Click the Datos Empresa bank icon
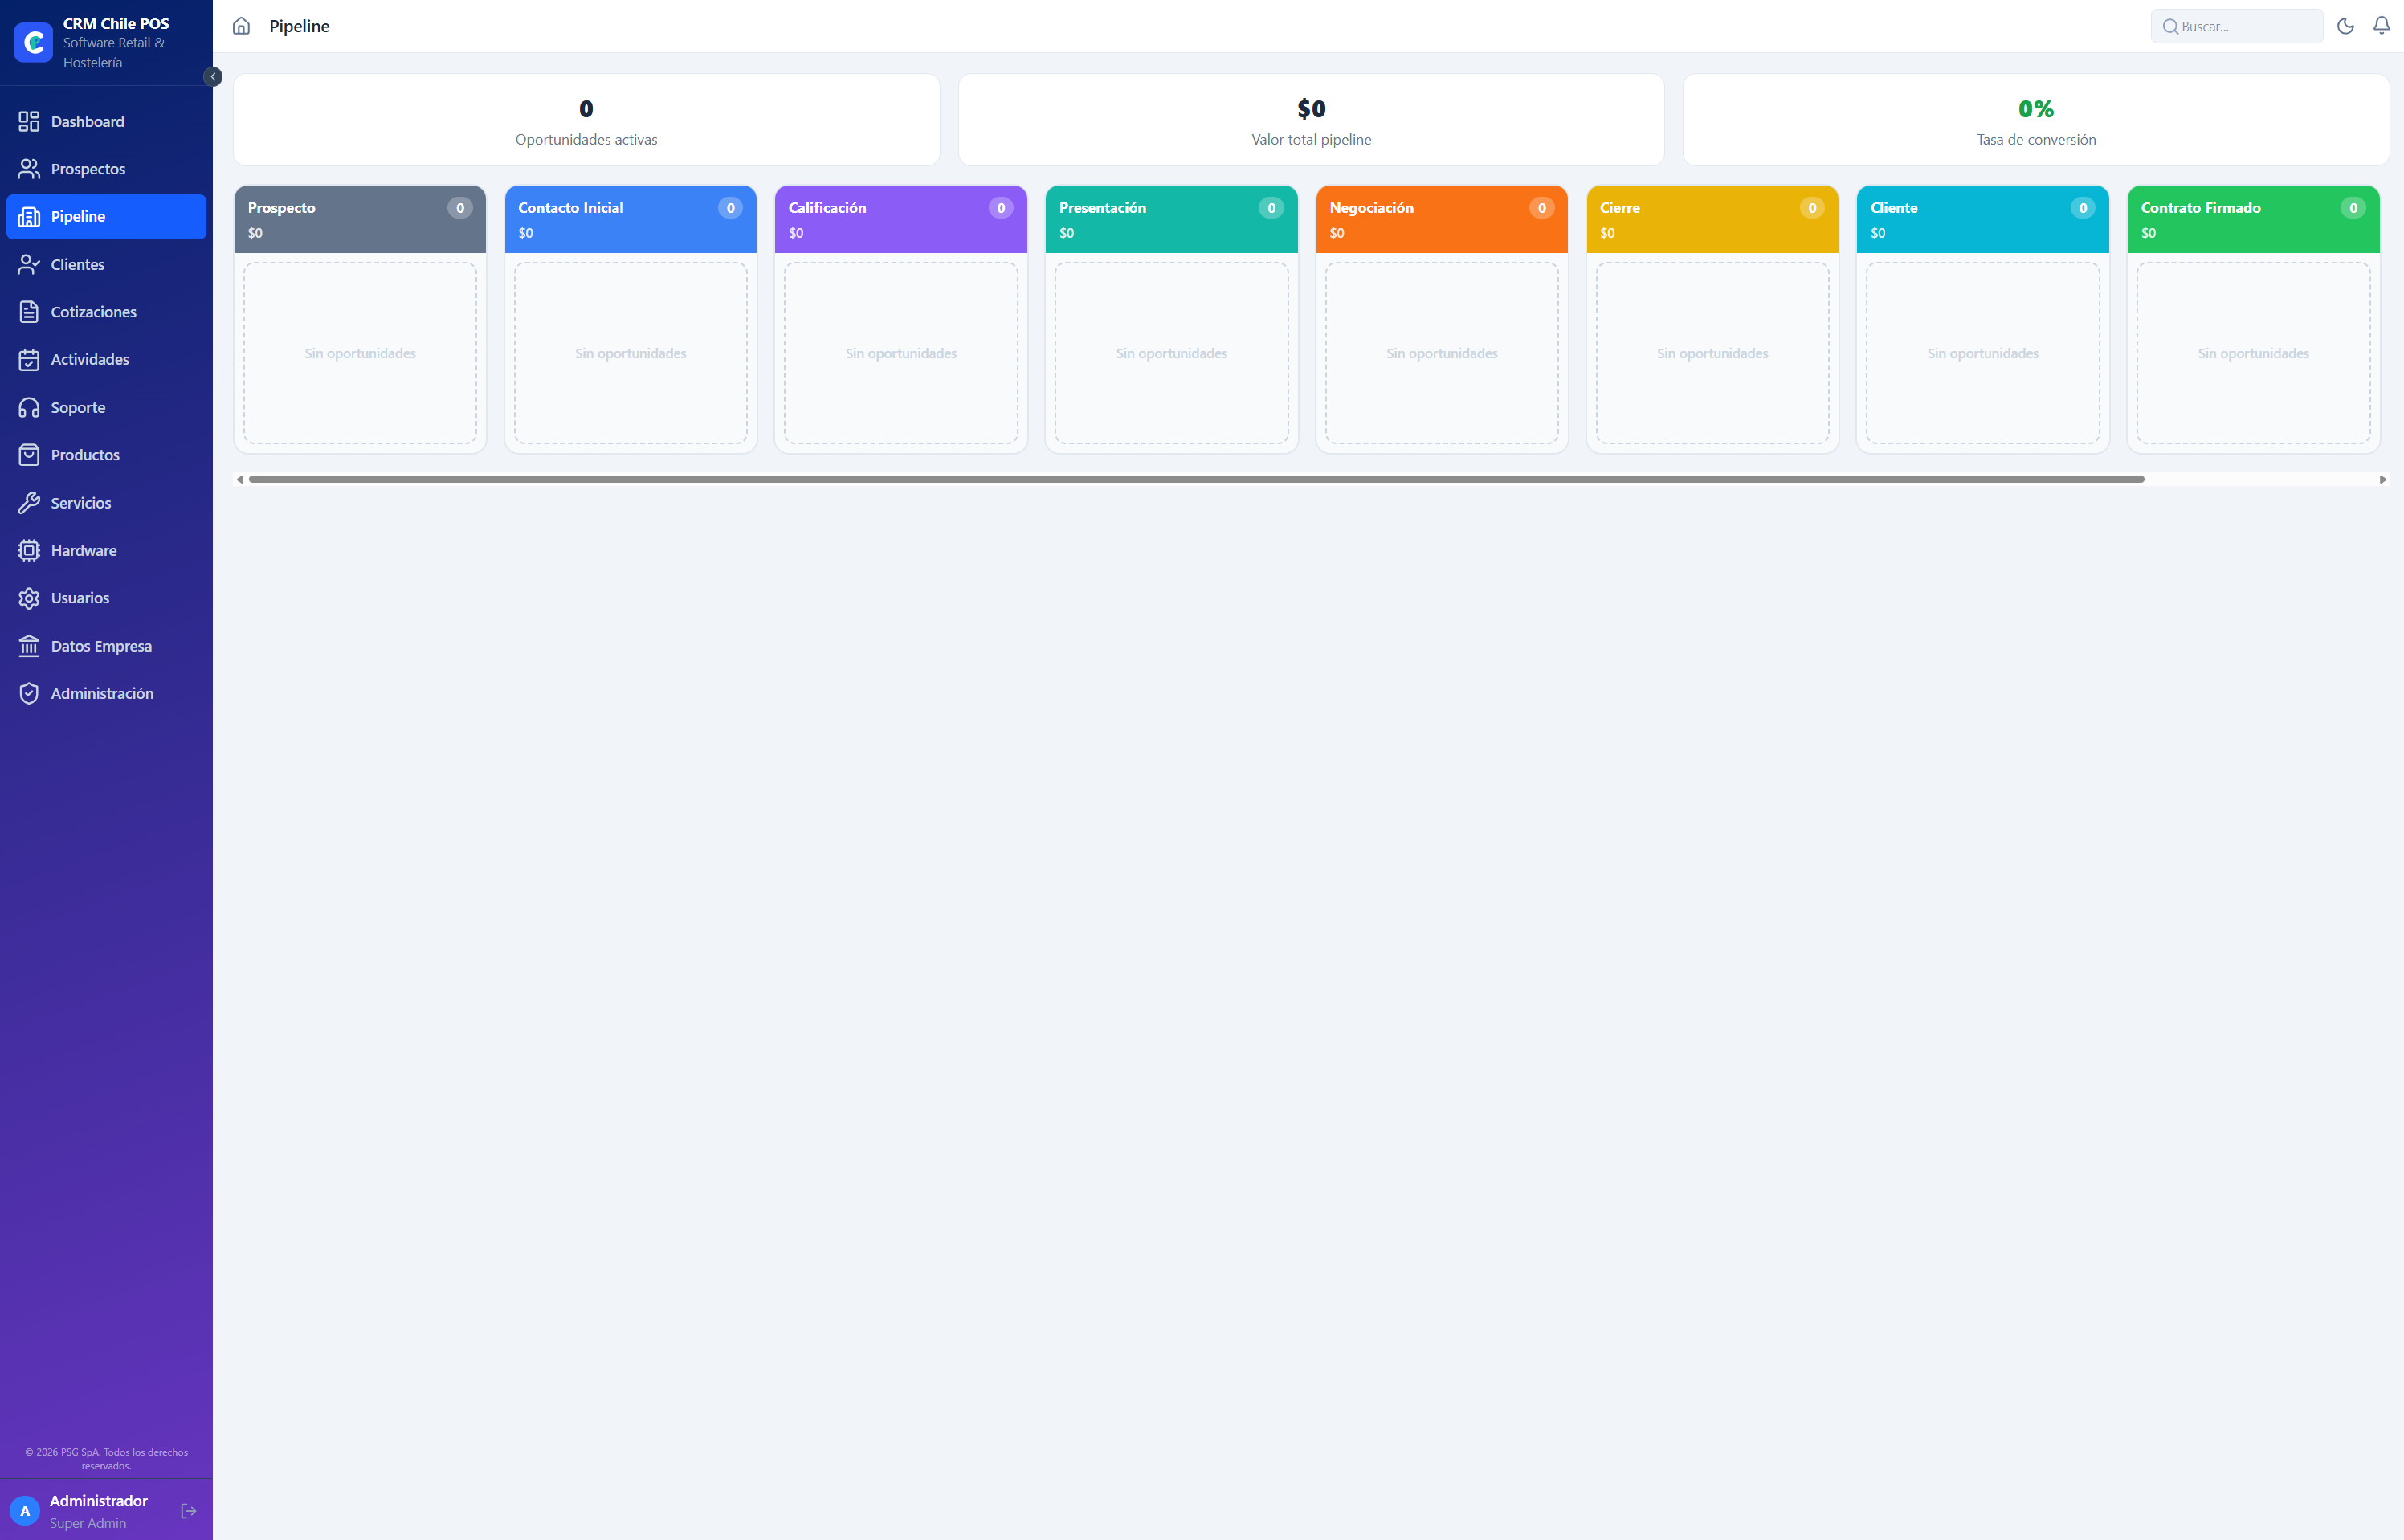The height and width of the screenshot is (1540, 2404). [x=29, y=646]
